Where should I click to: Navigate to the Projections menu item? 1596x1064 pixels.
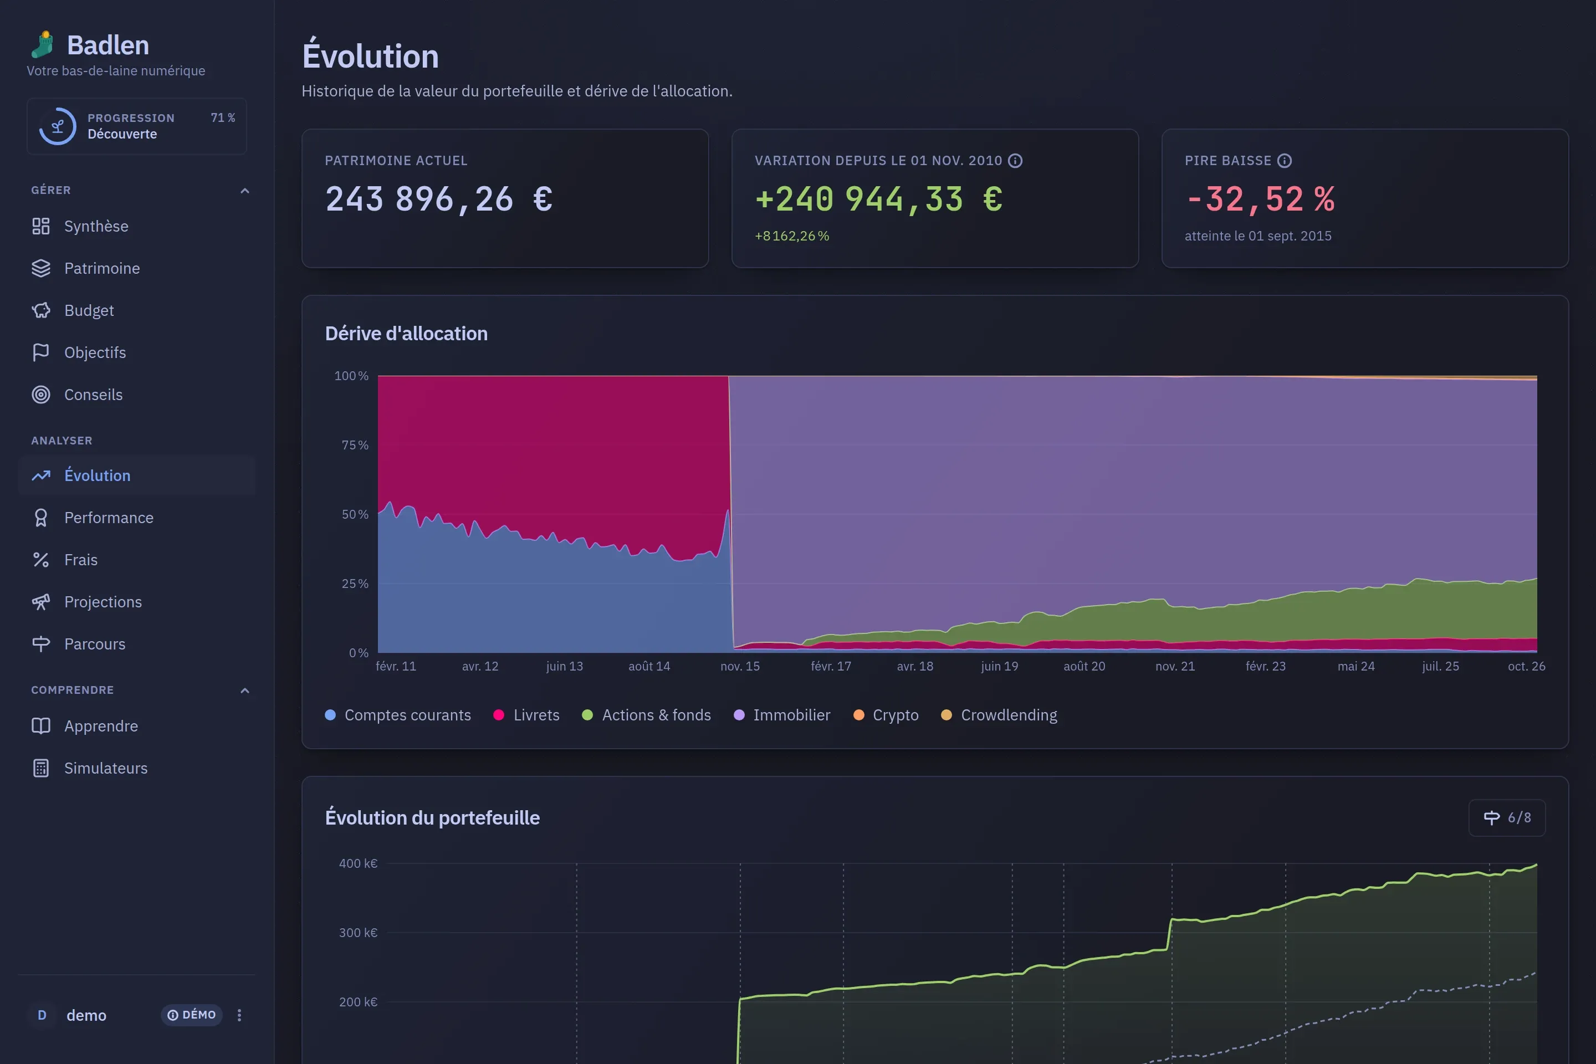(136, 602)
